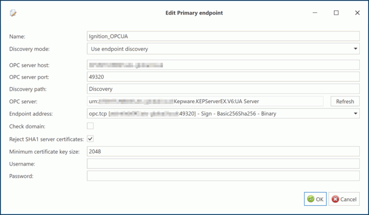This screenshot has height=215, width=369.
Task: Click the edit document icon in title bar
Action: (x=13, y=13)
